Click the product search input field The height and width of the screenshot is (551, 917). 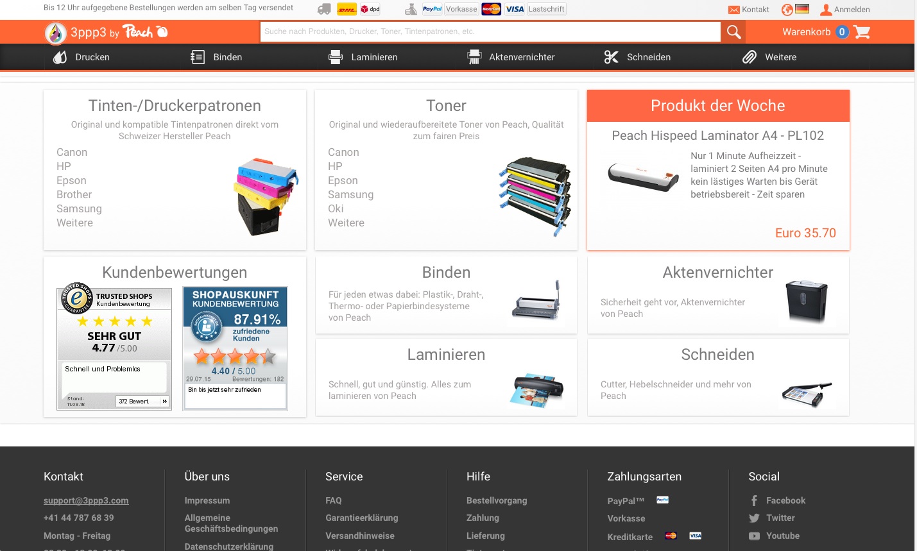490,31
